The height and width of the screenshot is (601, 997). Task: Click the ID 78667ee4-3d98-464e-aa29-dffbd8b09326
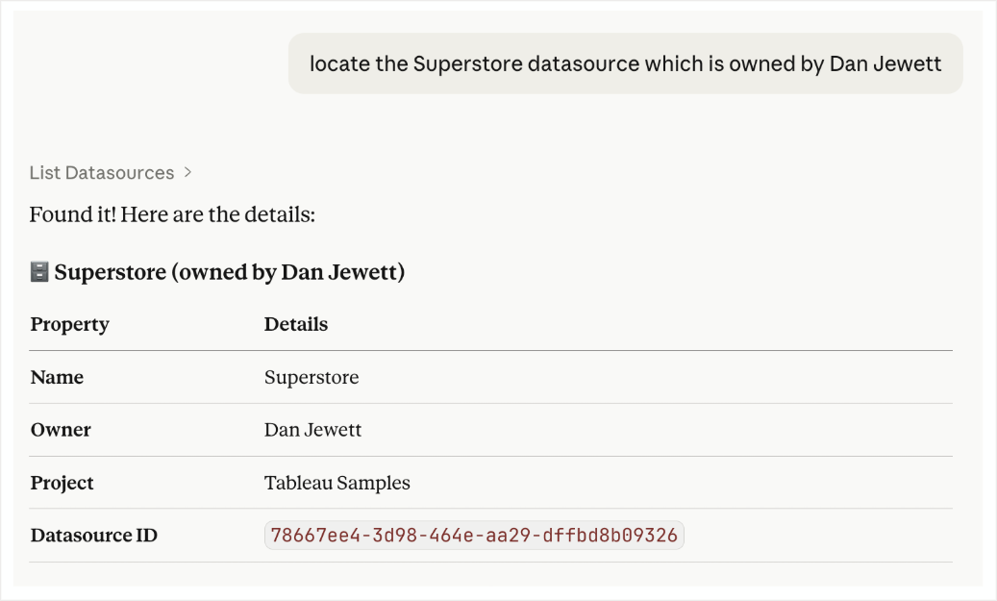473,535
